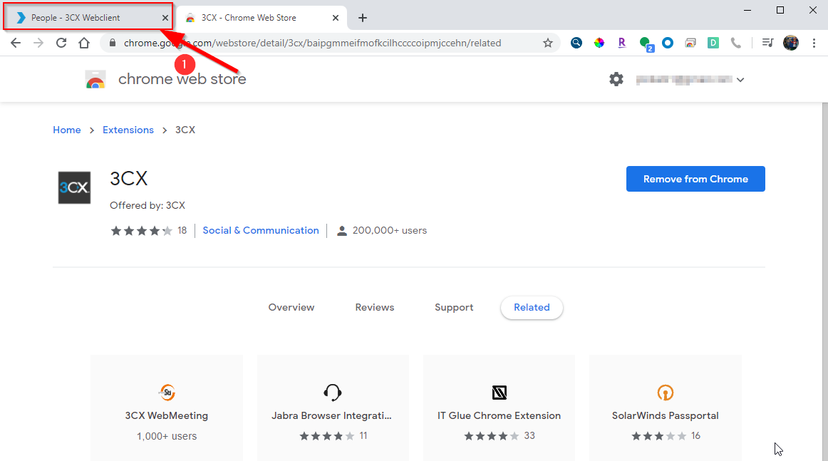Go to the Home breadcrumb
Viewport: 828px width, 461px height.
67,130
